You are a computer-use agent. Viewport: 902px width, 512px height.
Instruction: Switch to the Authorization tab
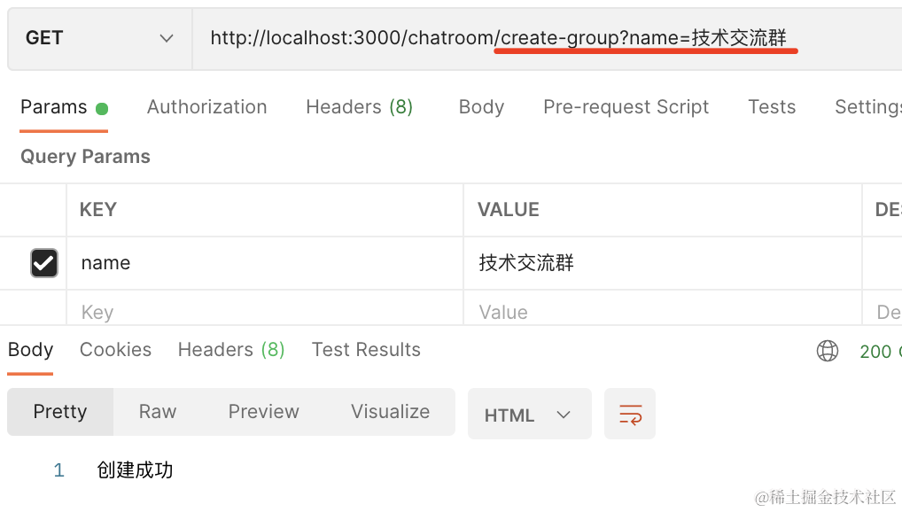pos(206,107)
